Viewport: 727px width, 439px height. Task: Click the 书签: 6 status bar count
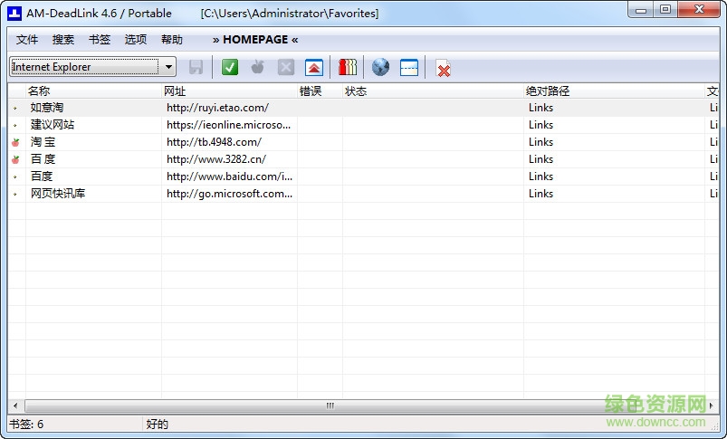tap(26, 425)
